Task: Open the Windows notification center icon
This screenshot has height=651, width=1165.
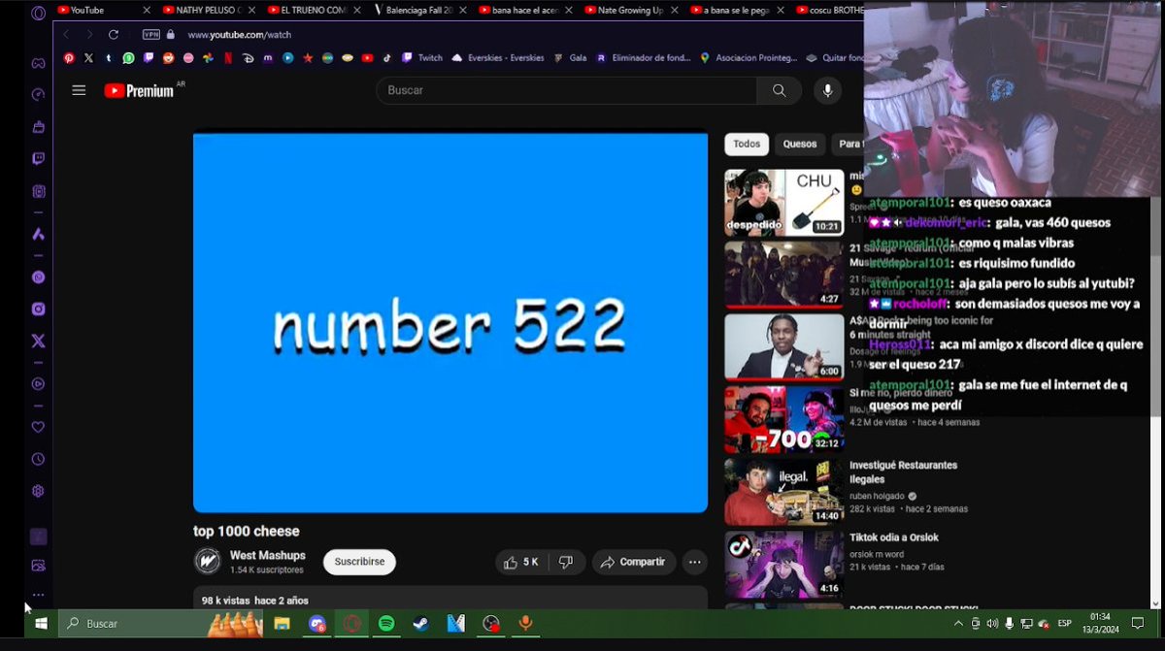Action: [x=1139, y=624]
